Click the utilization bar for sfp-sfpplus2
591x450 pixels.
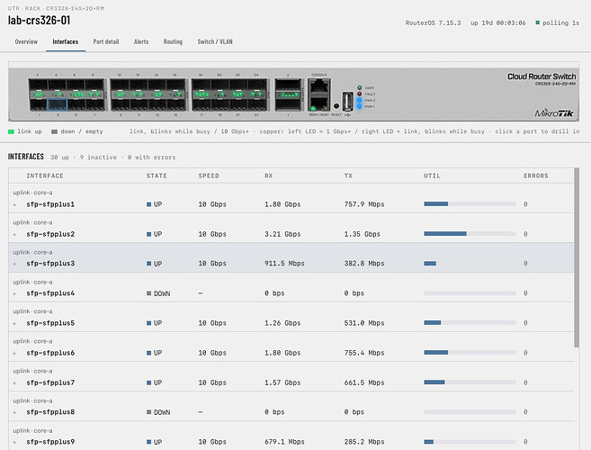[470, 234]
